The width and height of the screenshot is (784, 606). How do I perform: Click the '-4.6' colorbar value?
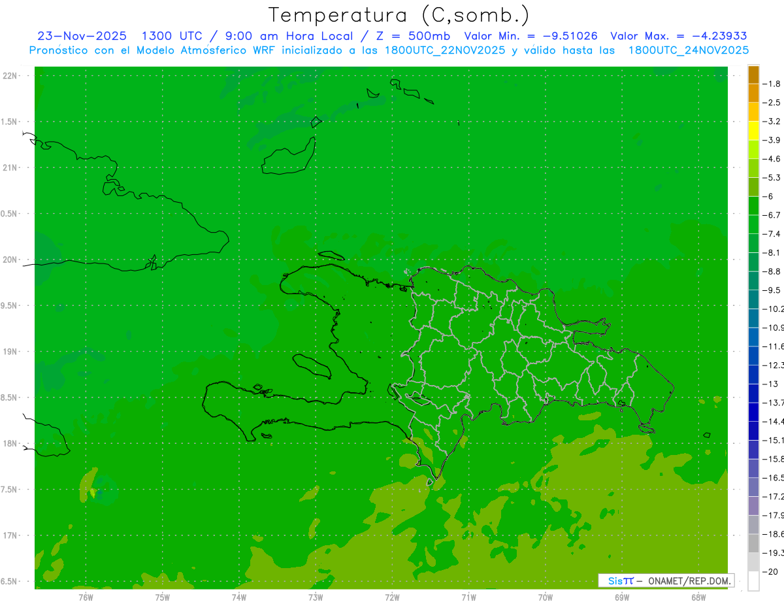click(x=772, y=159)
